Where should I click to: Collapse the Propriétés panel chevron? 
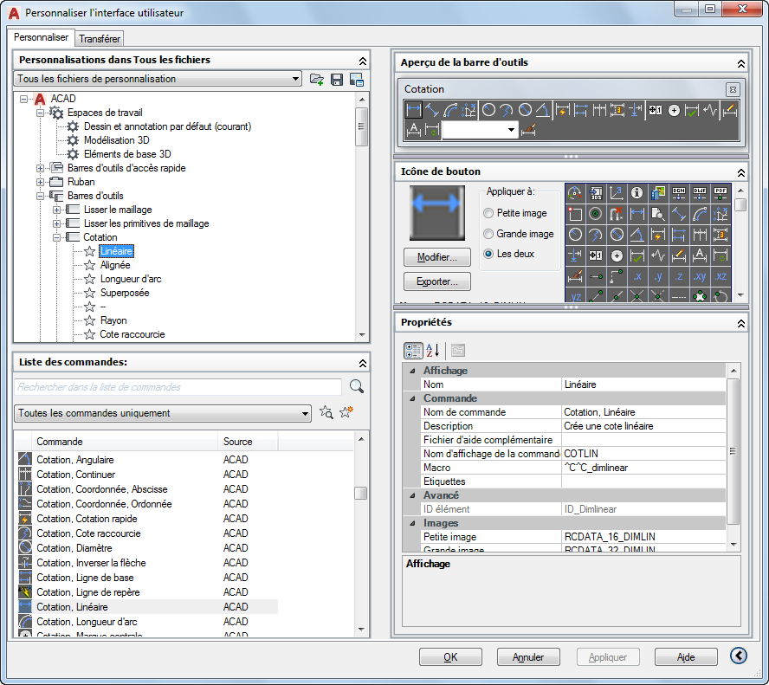click(x=740, y=323)
